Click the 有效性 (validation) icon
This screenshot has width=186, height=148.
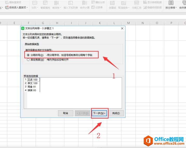click(x=56, y=3)
